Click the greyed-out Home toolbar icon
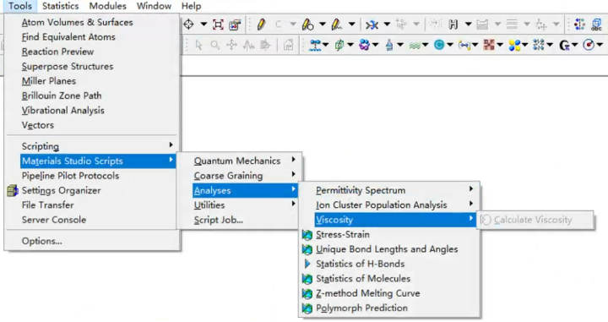 [288, 46]
